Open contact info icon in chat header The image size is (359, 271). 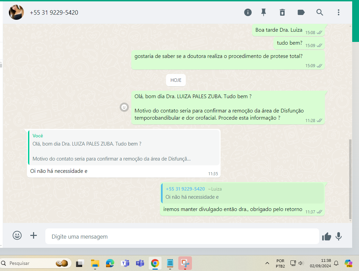coord(248,12)
